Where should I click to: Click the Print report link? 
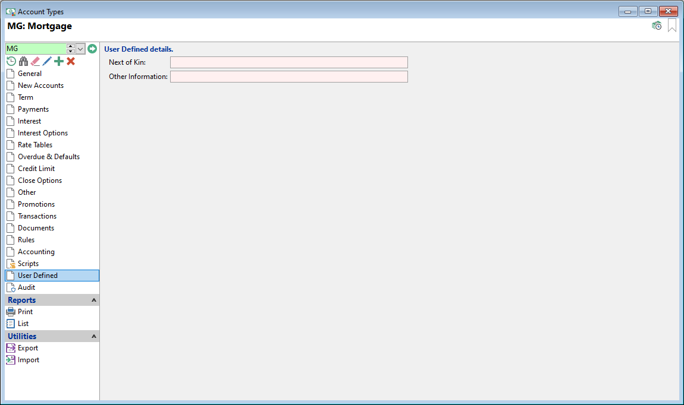(26, 312)
